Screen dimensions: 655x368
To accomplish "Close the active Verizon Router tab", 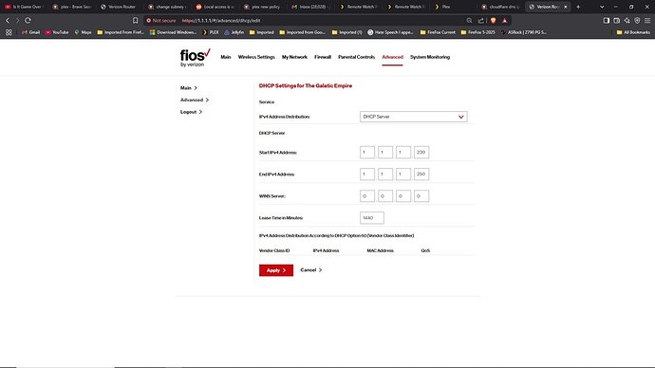I will 566,7.
